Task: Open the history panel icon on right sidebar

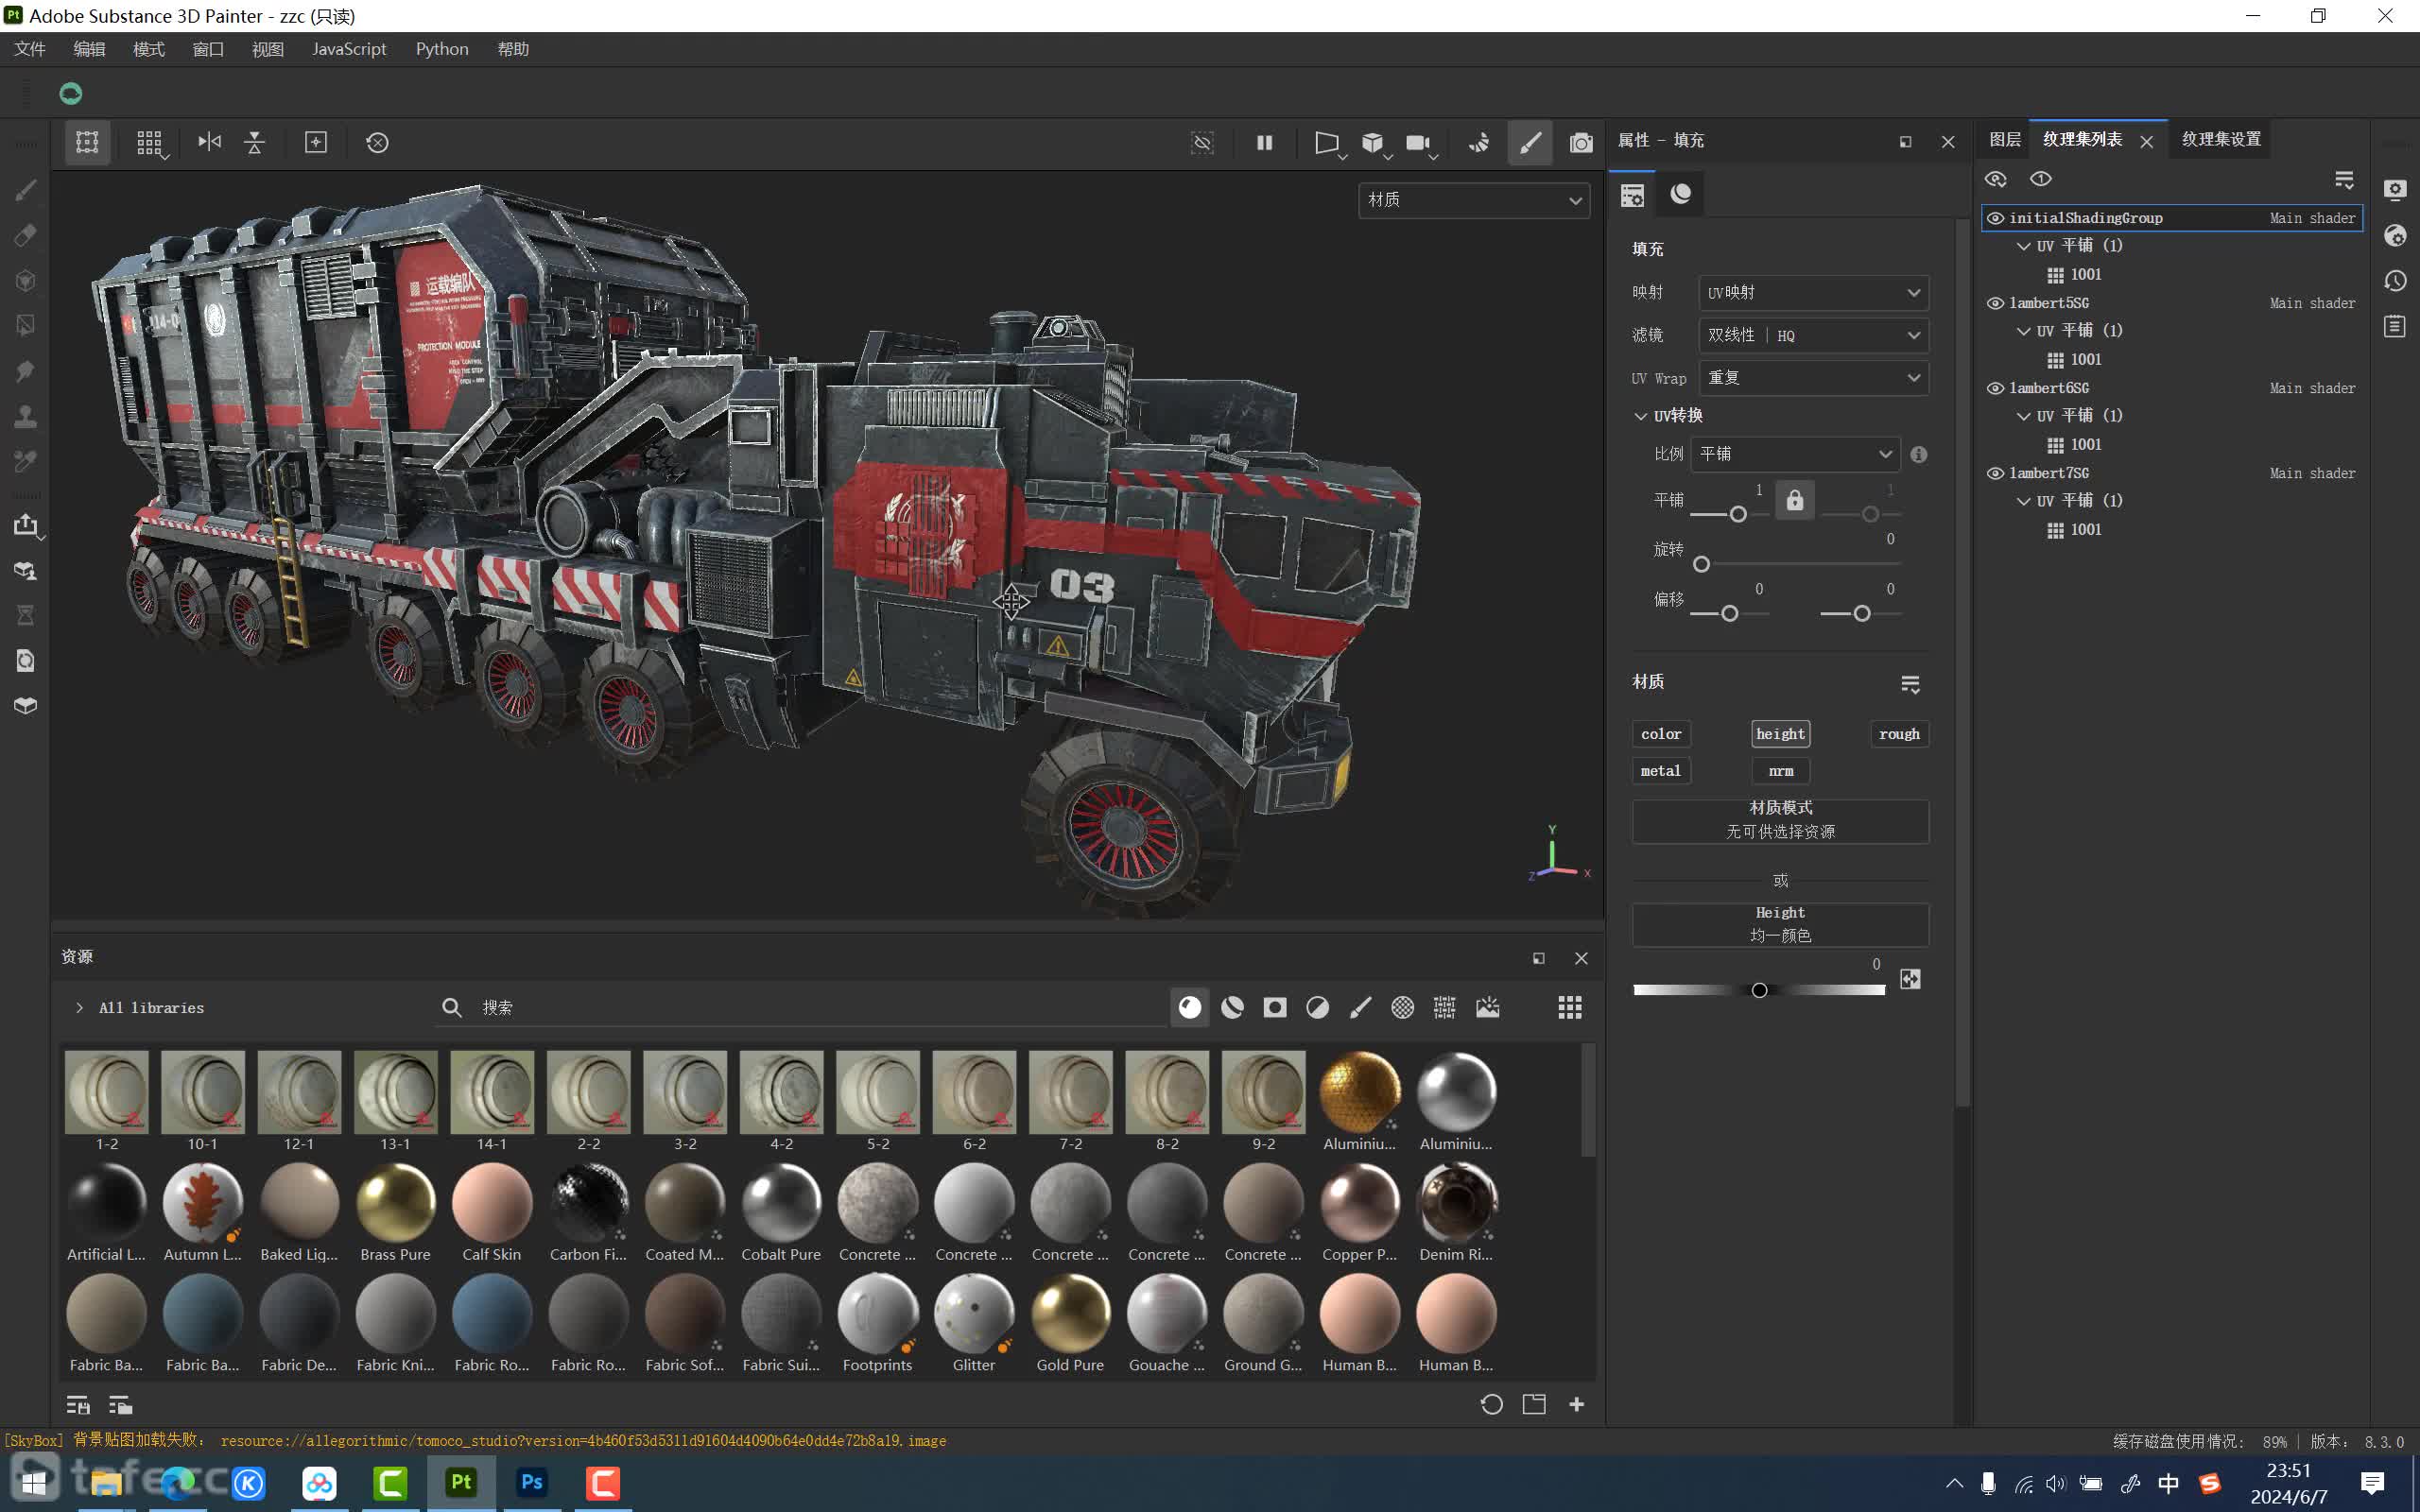Action: tap(2395, 280)
